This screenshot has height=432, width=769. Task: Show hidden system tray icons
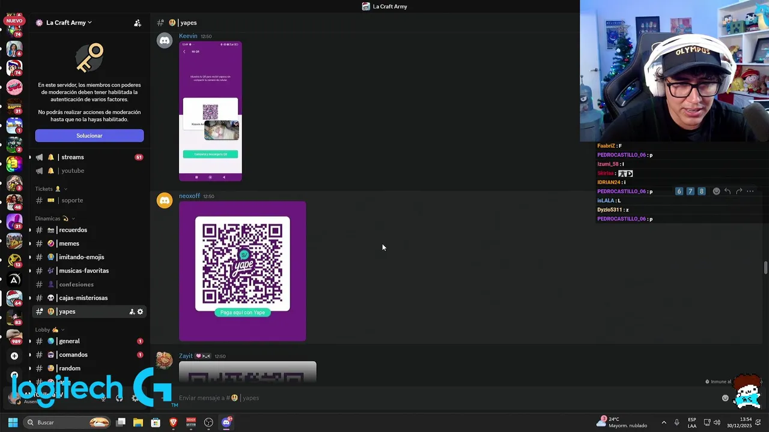coord(664,422)
